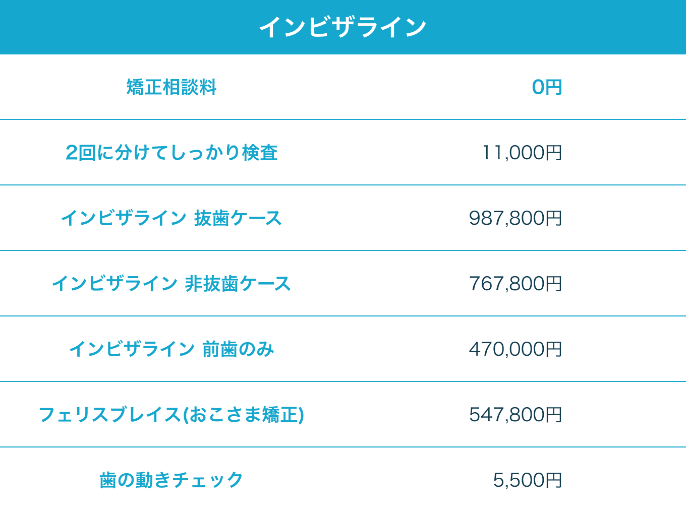Click the 11,000円 price
Screen dimensions: 686x513
tap(522, 153)
